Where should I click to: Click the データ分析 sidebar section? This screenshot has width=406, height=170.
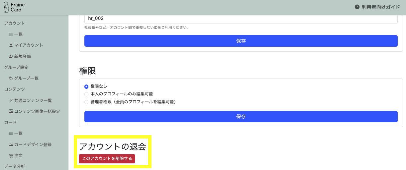pyautogui.click(x=14, y=166)
